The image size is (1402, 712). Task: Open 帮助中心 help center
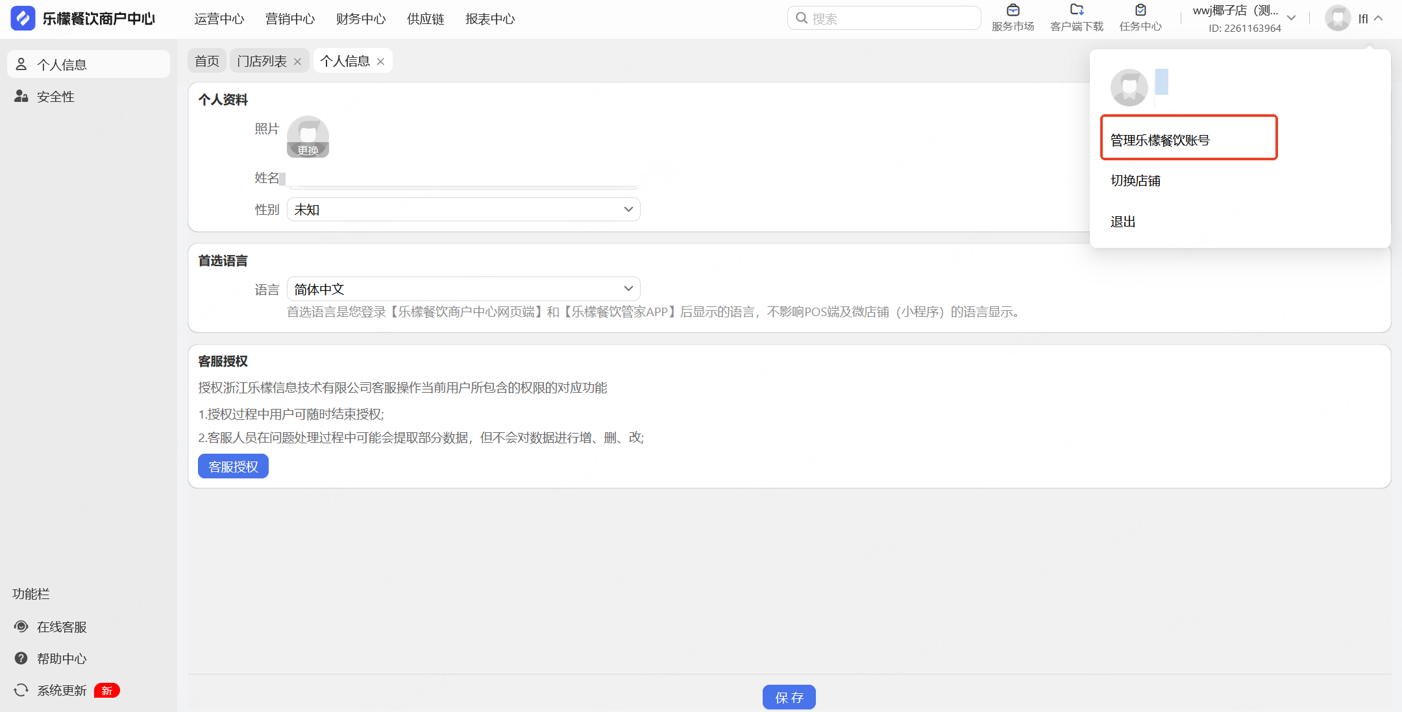(61, 659)
